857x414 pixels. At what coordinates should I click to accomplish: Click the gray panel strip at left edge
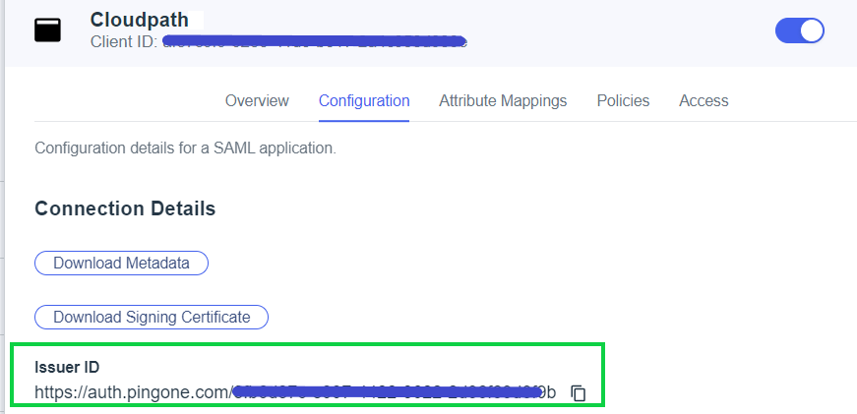[x=3, y=246]
